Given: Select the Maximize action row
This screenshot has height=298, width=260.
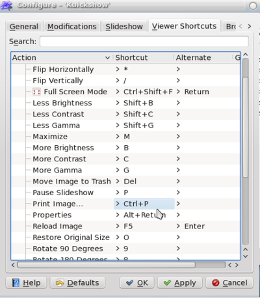Looking at the screenshot, I should pyautogui.click(x=50, y=137).
